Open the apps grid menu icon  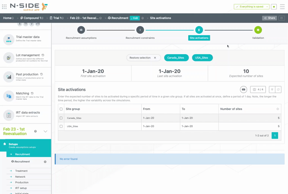pyautogui.click(x=4, y=7)
